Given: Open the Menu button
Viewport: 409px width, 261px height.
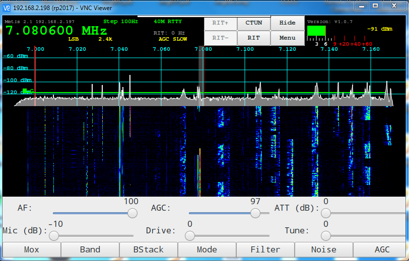Looking at the screenshot, I should click(x=288, y=38).
